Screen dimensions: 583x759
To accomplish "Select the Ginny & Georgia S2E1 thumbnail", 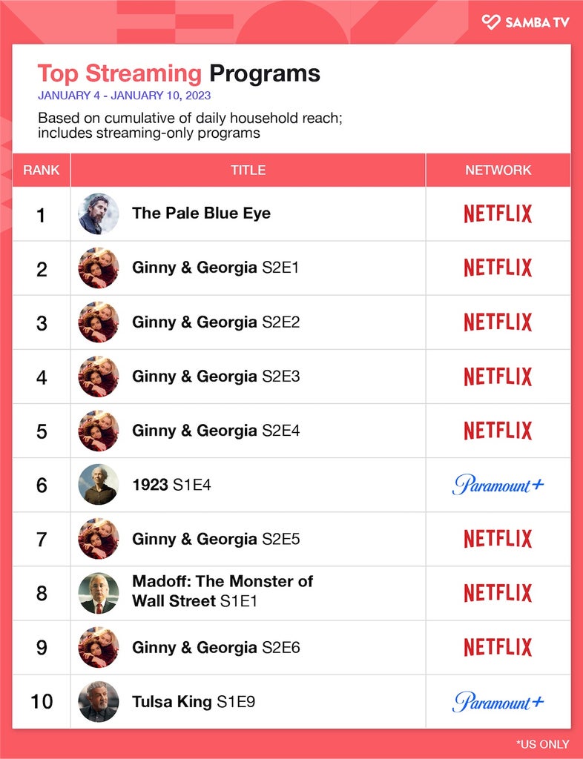I will pos(99,268).
